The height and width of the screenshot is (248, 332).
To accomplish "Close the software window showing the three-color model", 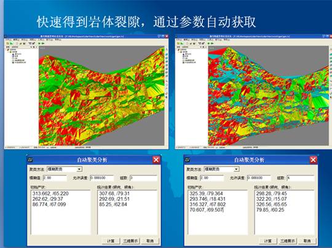I will [x=167, y=36].
